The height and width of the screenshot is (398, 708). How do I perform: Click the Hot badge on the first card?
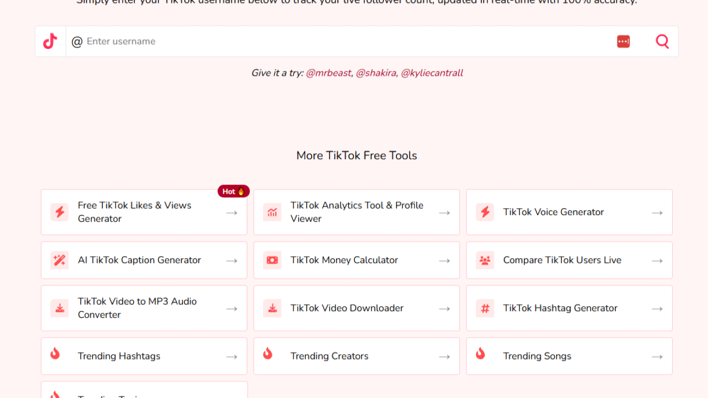point(234,191)
